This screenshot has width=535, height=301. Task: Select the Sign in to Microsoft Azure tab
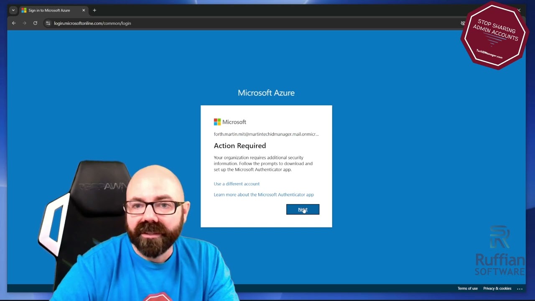[53, 10]
